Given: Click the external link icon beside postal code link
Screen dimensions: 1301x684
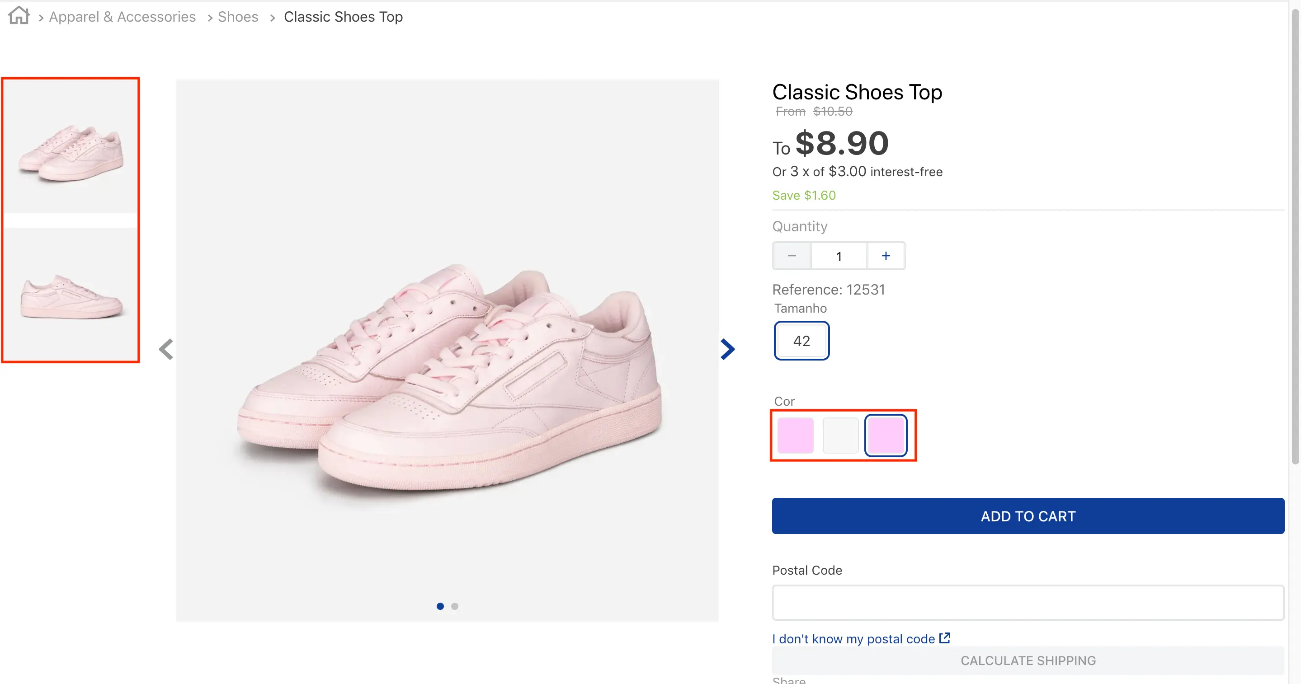Looking at the screenshot, I should coord(945,637).
